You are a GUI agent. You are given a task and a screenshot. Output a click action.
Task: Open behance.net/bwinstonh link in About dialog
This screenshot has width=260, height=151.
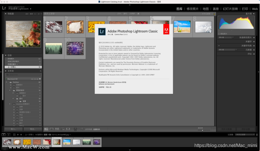point(106,84)
